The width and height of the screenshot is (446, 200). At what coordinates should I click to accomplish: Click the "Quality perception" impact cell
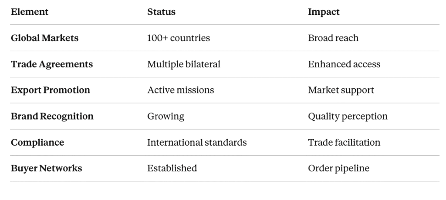(x=348, y=117)
